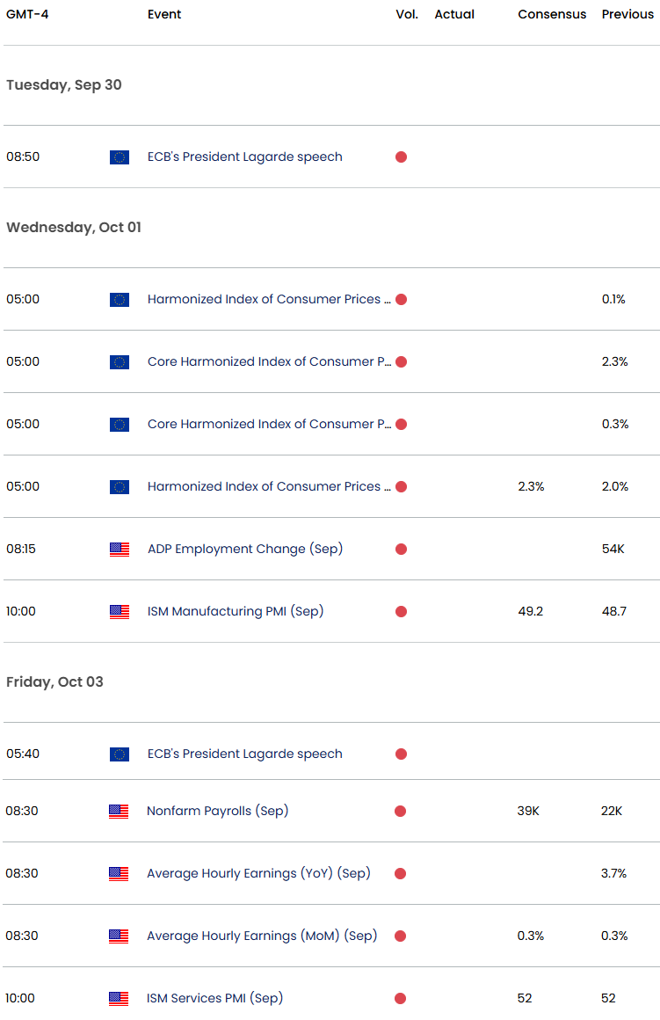Click EU flag beside Friday's Lagarde speech
Viewport: 660px width, 1020px height.
pyautogui.click(x=120, y=754)
